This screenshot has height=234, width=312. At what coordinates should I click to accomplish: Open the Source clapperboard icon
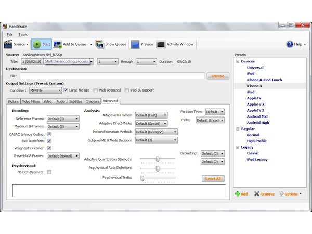(x=8, y=44)
